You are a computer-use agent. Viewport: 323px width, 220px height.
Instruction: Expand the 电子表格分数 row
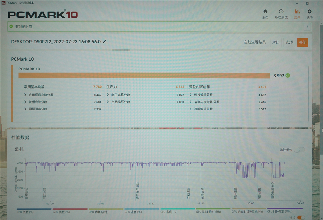[x=108, y=95]
